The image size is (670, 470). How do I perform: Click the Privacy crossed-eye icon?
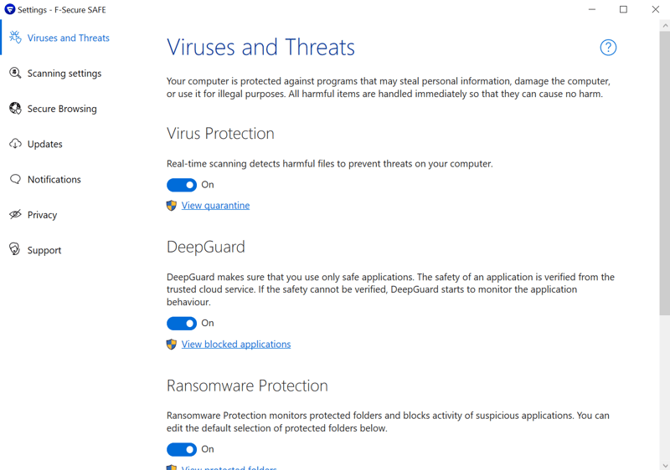pyautogui.click(x=15, y=215)
